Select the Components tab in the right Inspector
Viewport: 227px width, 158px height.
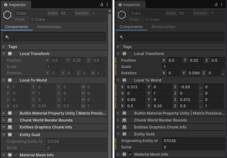[131, 27]
